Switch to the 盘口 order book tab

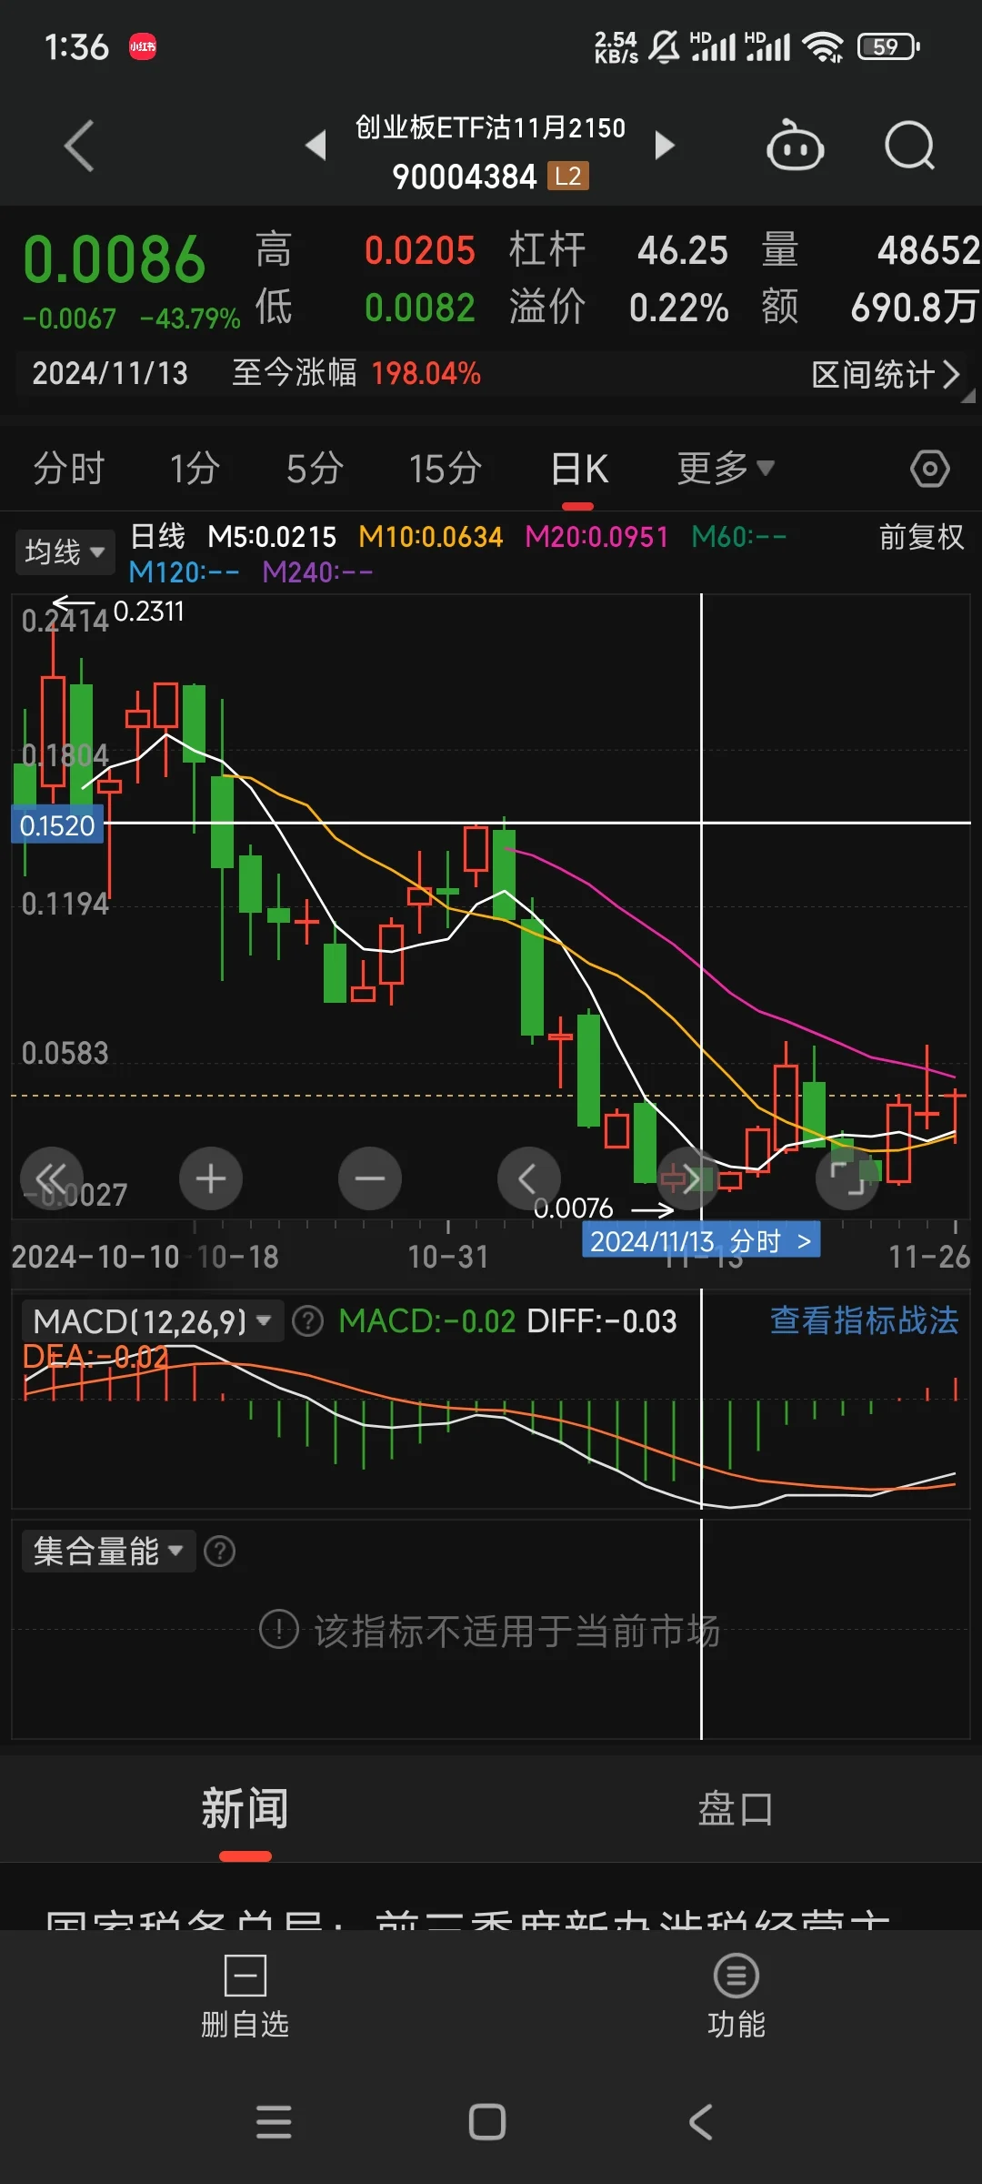(736, 1808)
